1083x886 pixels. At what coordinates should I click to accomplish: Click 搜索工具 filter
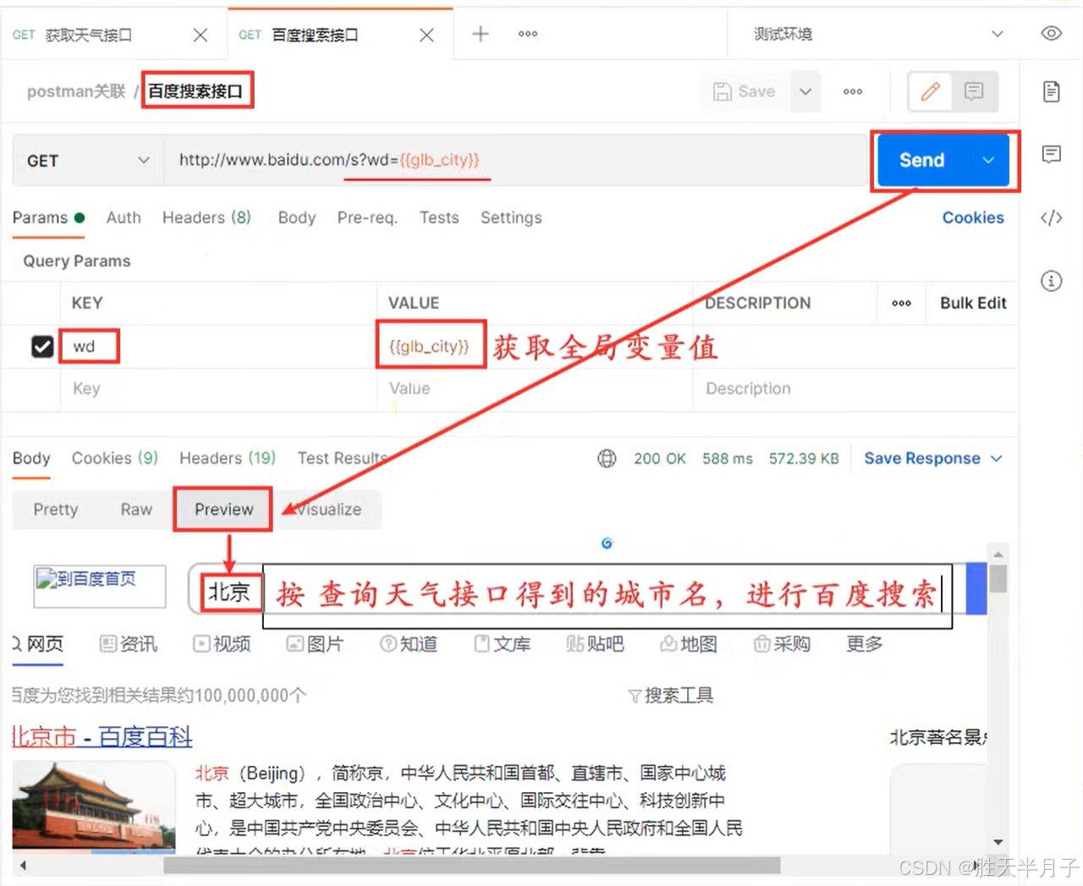click(x=671, y=696)
